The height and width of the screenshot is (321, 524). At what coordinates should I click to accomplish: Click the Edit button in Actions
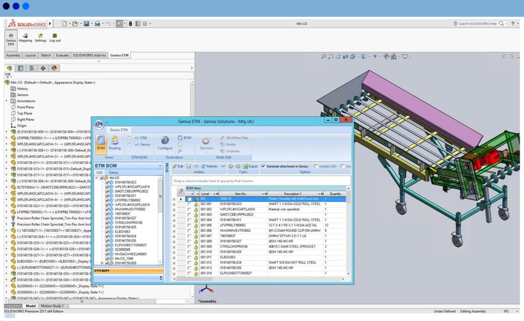pyautogui.click(x=178, y=167)
